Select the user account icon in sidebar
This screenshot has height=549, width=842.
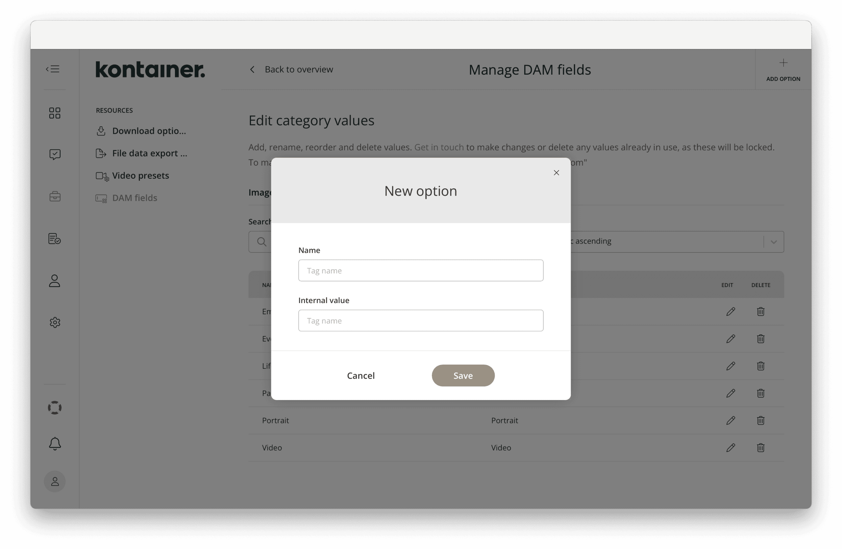coord(55,281)
